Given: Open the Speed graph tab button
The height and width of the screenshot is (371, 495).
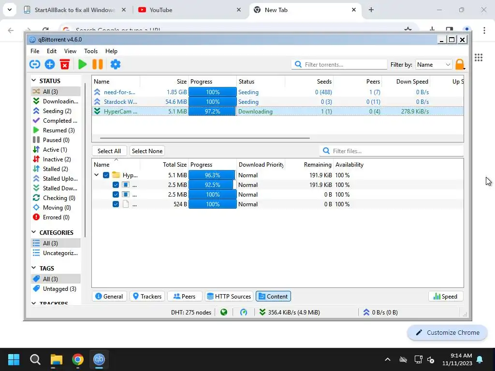Looking at the screenshot, I should click(x=445, y=296).
